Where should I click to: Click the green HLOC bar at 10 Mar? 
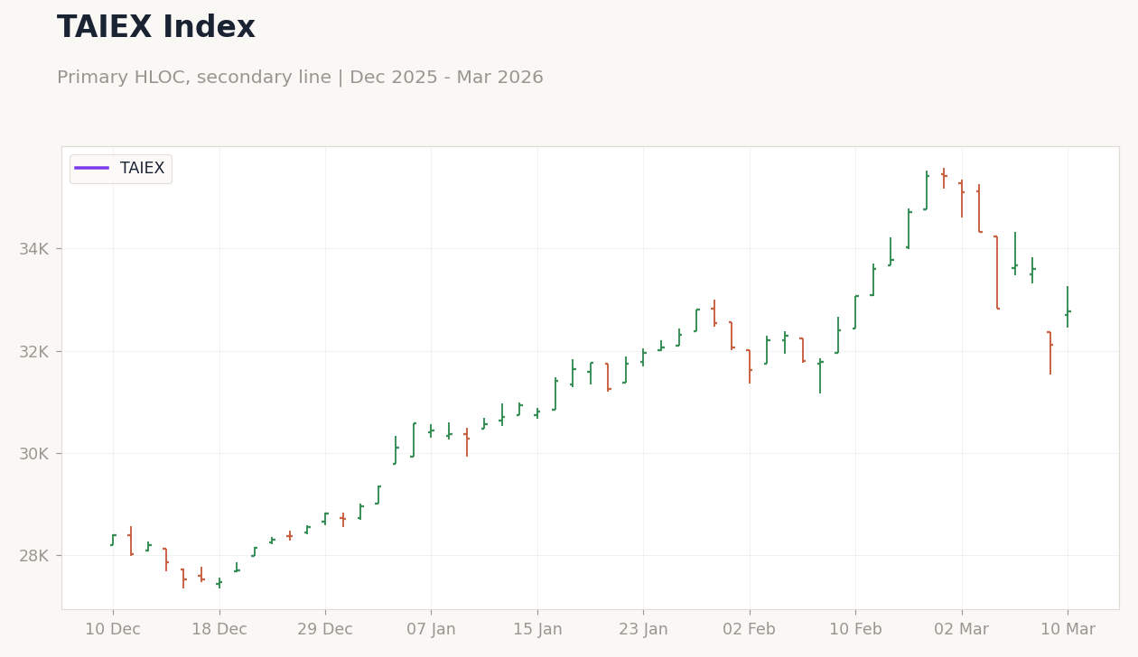[x=1068, y=307]
